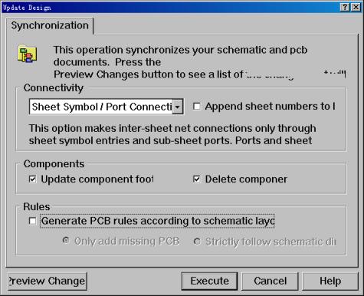
Task: Cancel the Update Design dialog
Action: (270, 281)
